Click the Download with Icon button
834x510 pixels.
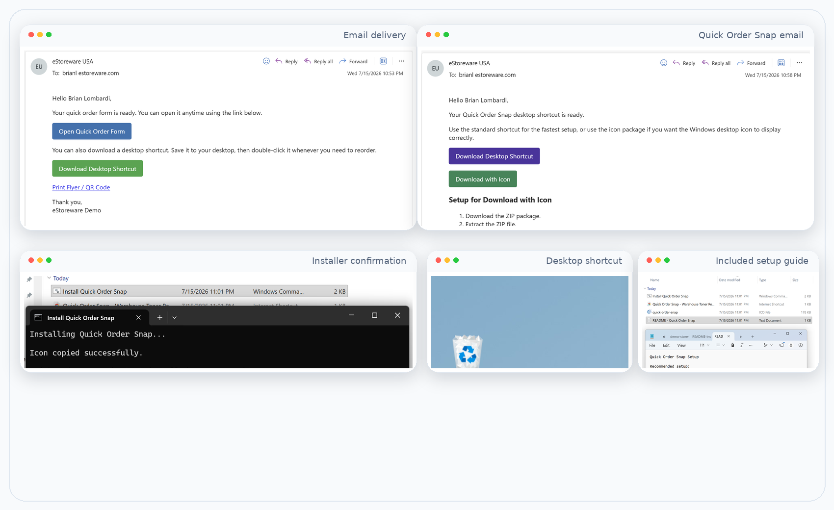pos(483,179)
